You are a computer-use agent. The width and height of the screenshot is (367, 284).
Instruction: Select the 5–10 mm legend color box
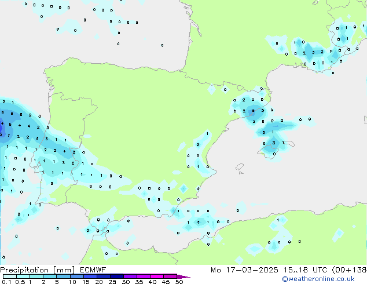click(x=63, y=276)
